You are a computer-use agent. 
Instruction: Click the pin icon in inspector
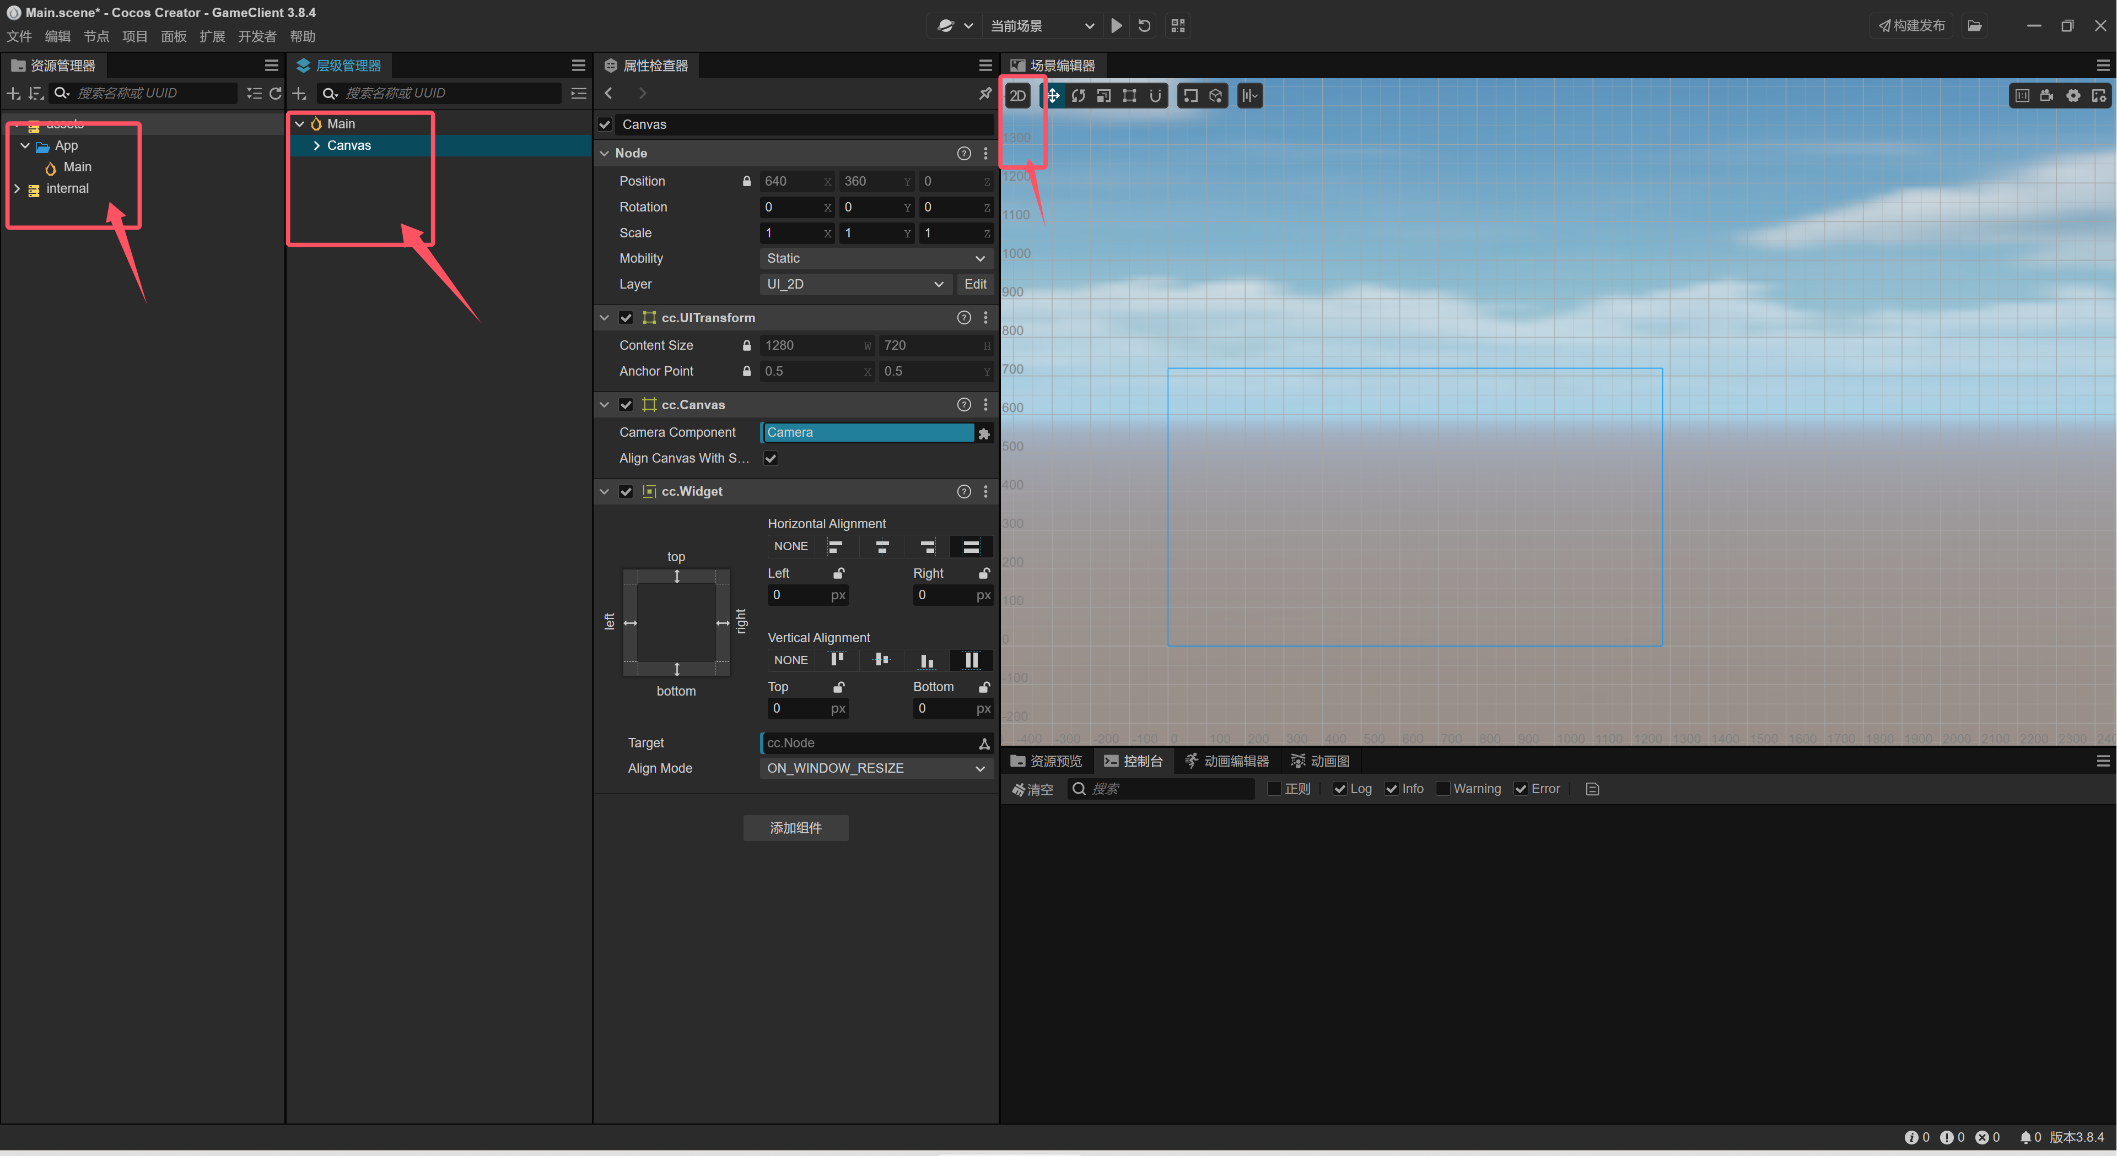pyautogui.click(x=984, y=93)
